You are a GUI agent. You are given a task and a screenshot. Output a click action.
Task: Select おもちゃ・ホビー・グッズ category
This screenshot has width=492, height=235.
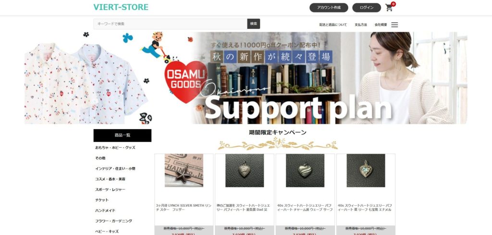tap(115, 148)
